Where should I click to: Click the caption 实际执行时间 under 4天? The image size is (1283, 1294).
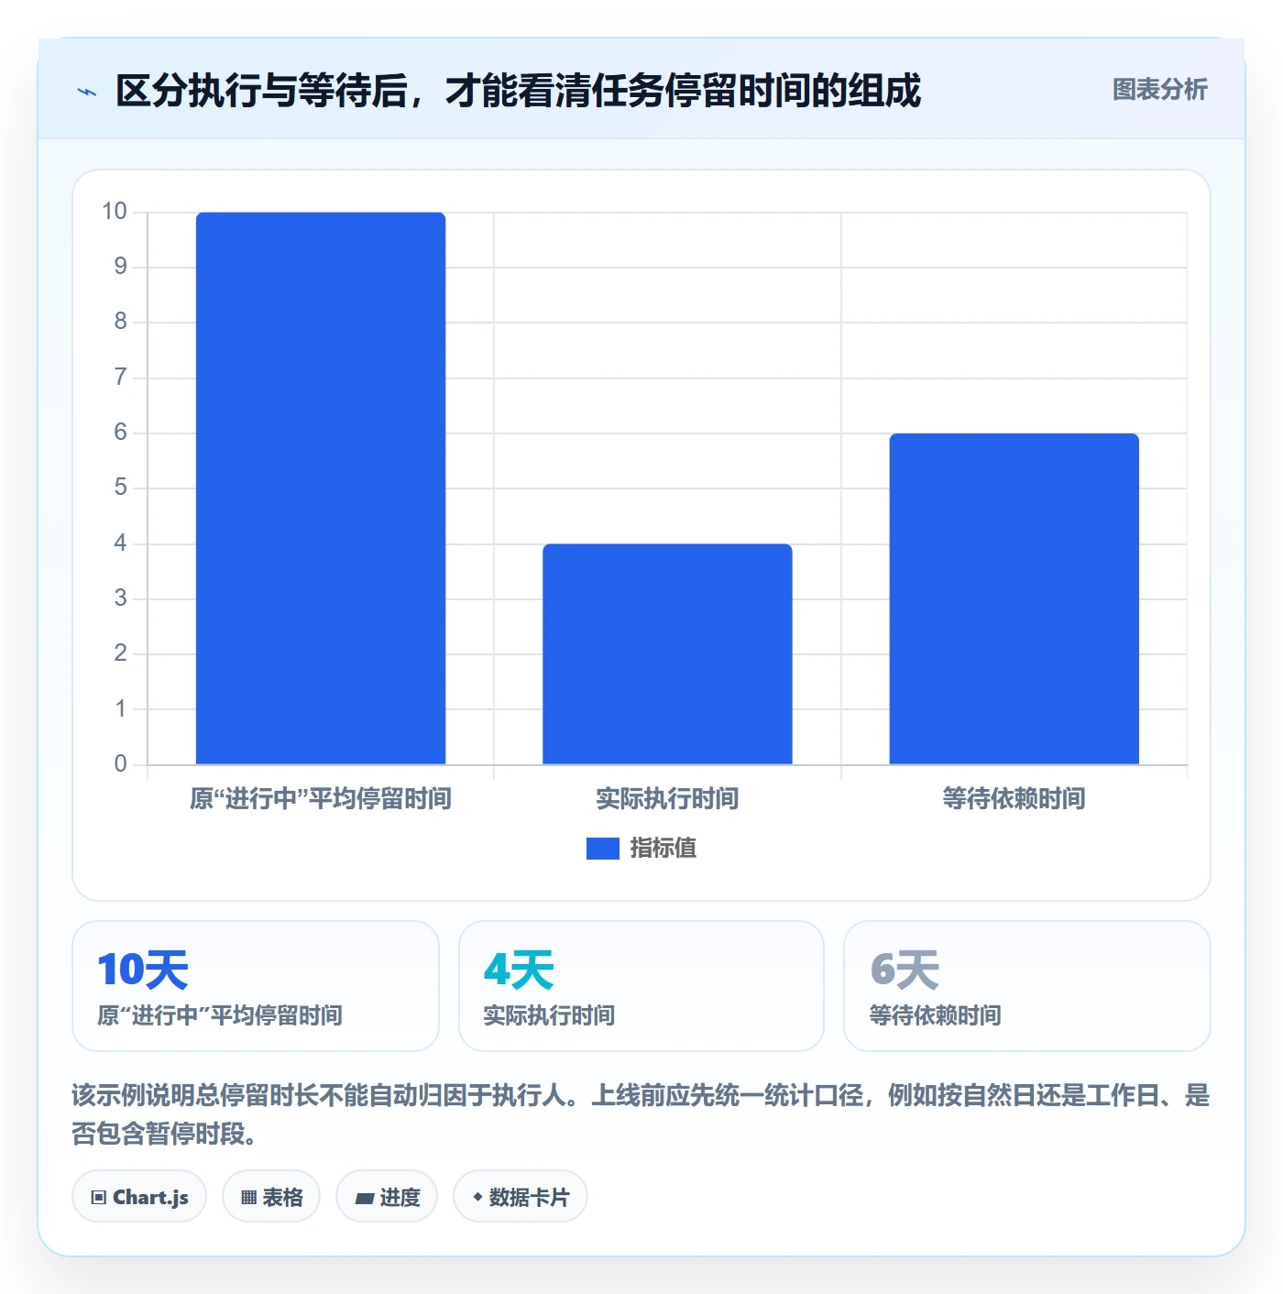pyautogui.click(x=549, y=1015)
